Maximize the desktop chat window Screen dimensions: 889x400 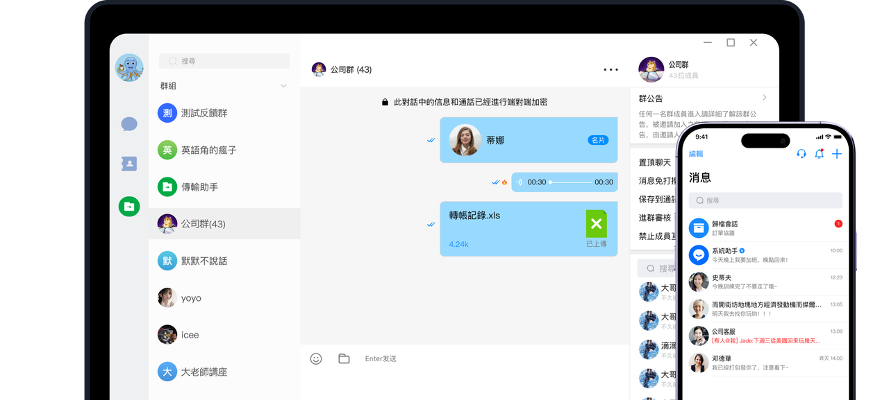tap(731, 42)
